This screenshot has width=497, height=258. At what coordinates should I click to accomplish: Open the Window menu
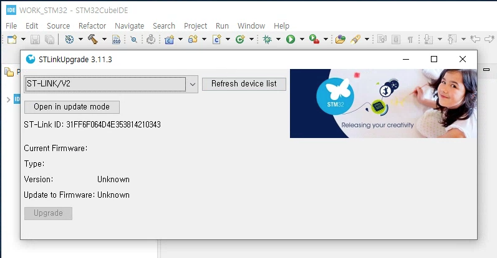[251, 26]
